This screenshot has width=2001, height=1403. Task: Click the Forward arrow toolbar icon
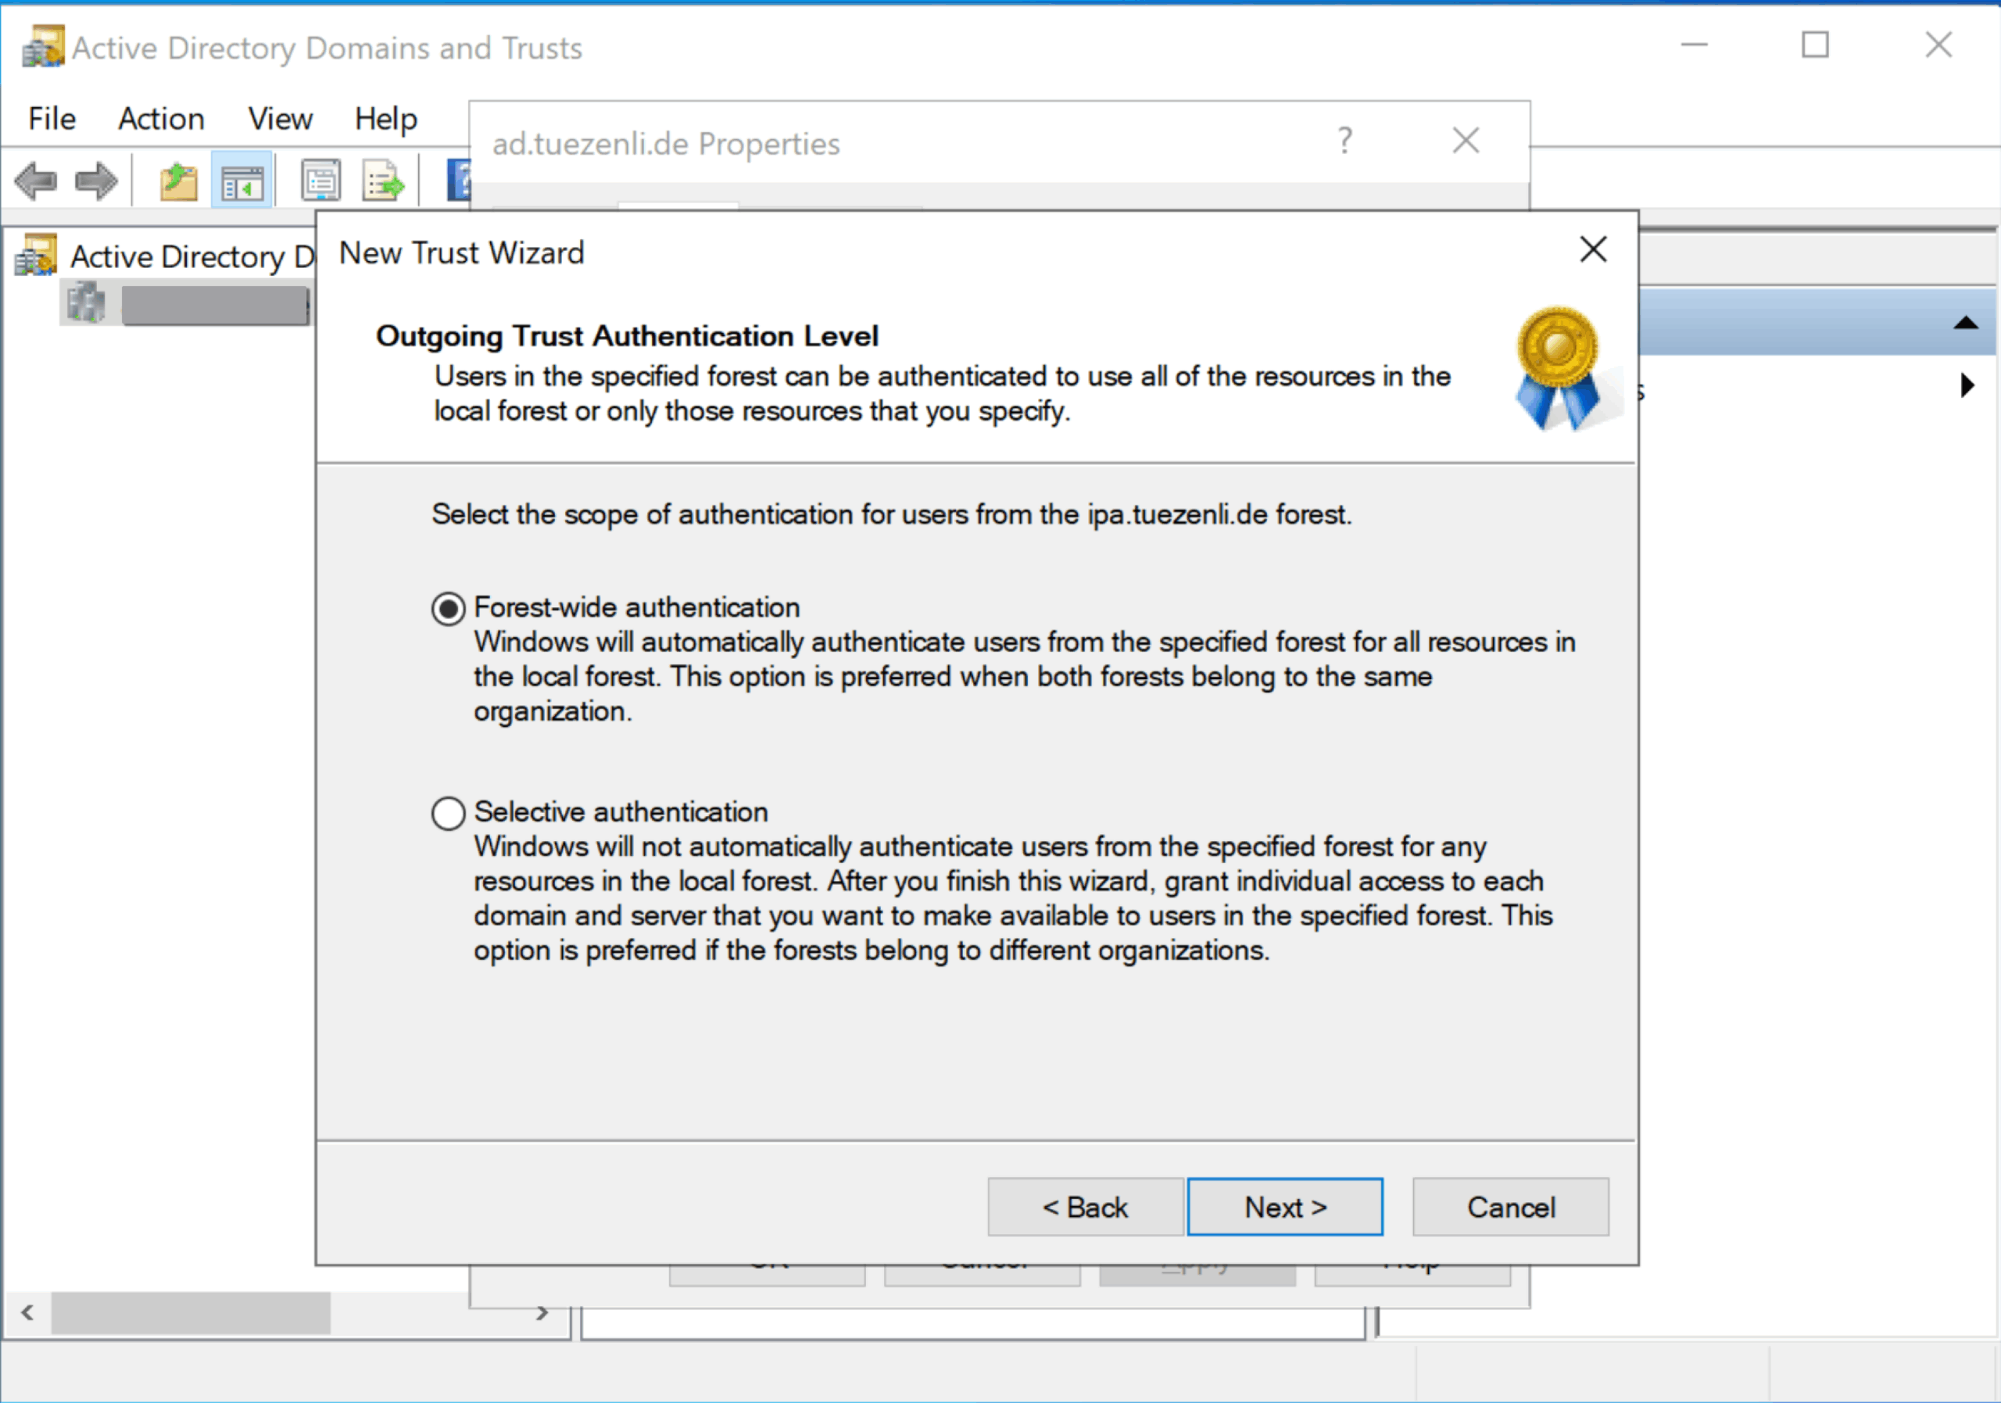(x=96, y=181)
